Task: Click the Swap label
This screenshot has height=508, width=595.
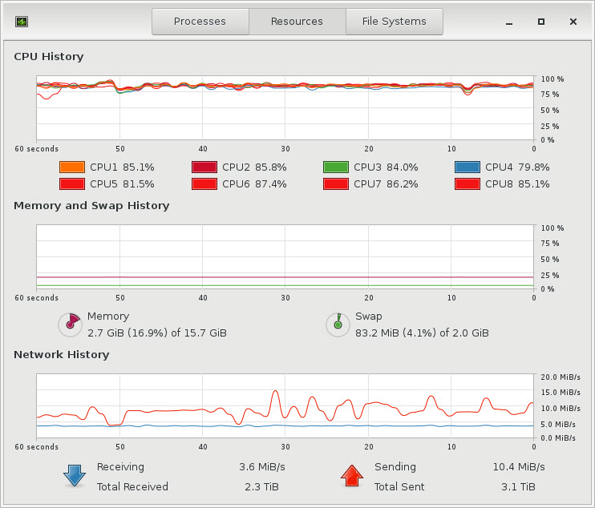Action: pos(368,316)
